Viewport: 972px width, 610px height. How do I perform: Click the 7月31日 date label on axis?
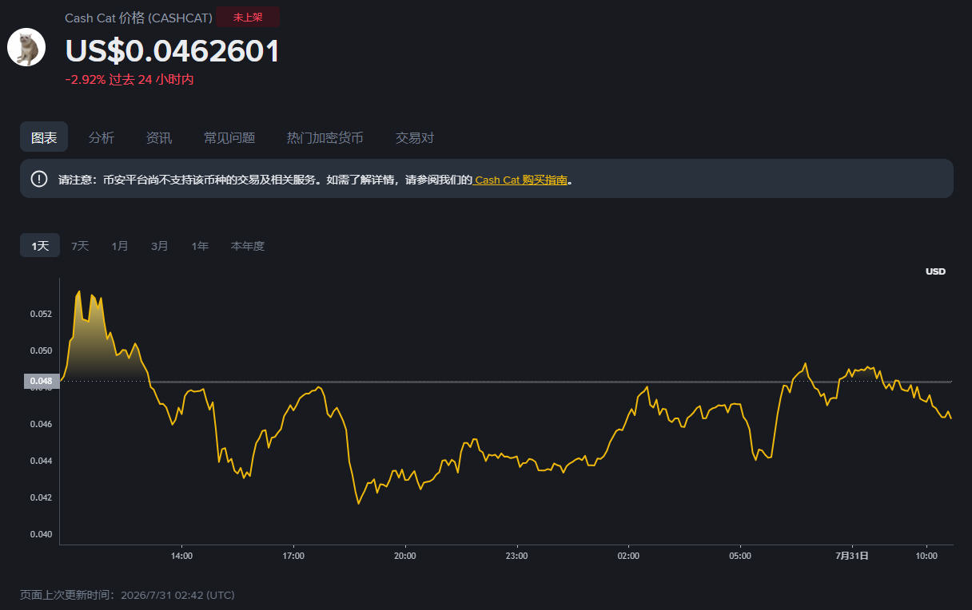(x=852, y=555)
